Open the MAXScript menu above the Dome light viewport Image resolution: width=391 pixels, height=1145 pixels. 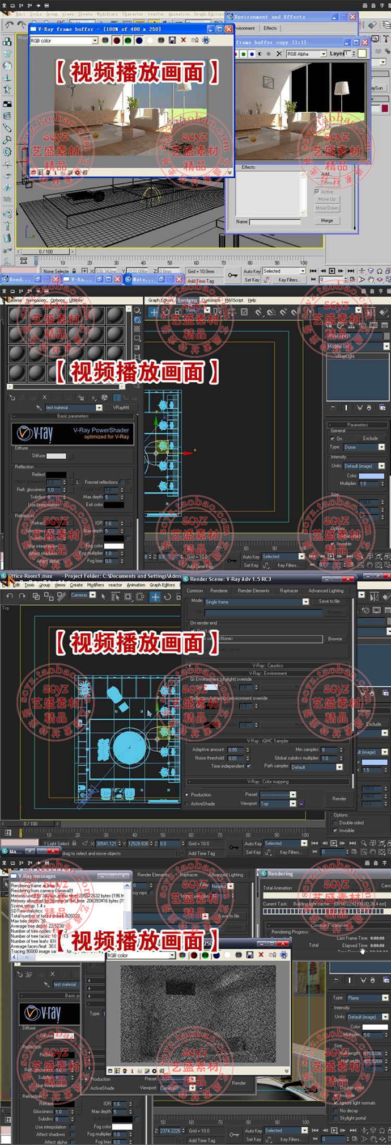point(234,300)
